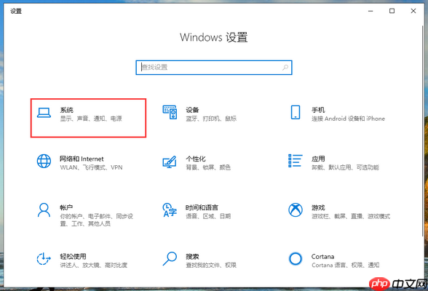The height and width of the screenshot is (291, 428).
Task: Click the 语音、区域、日期 description
Action: point(208,216)
